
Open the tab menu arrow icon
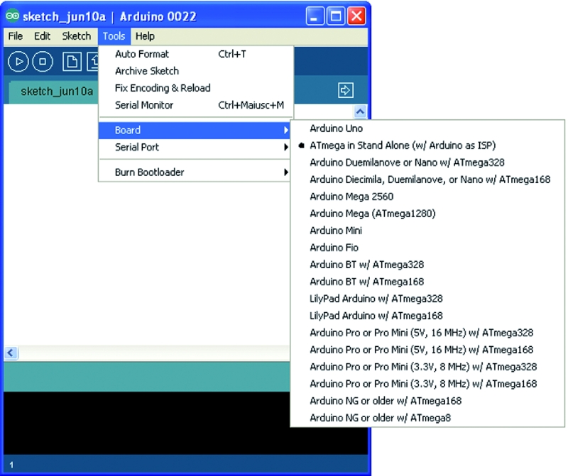point(346,90)
